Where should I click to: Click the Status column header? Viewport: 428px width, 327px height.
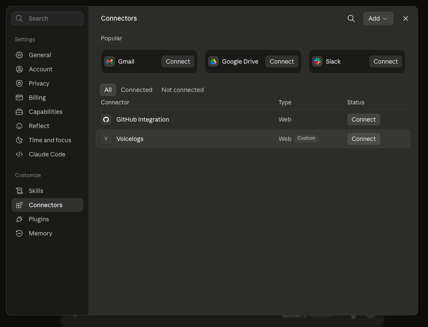(x=355, y=102)
